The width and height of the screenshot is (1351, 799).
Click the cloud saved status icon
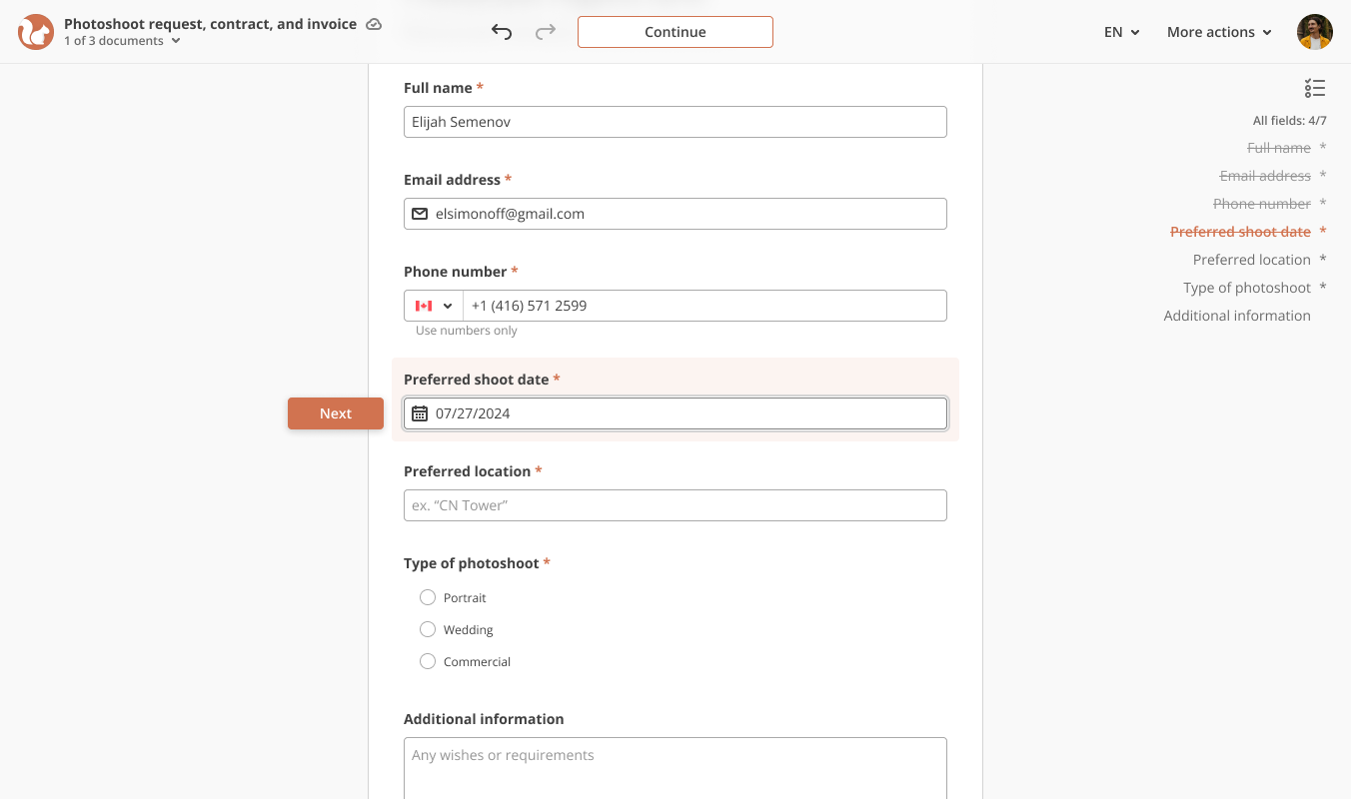(374, 24)
